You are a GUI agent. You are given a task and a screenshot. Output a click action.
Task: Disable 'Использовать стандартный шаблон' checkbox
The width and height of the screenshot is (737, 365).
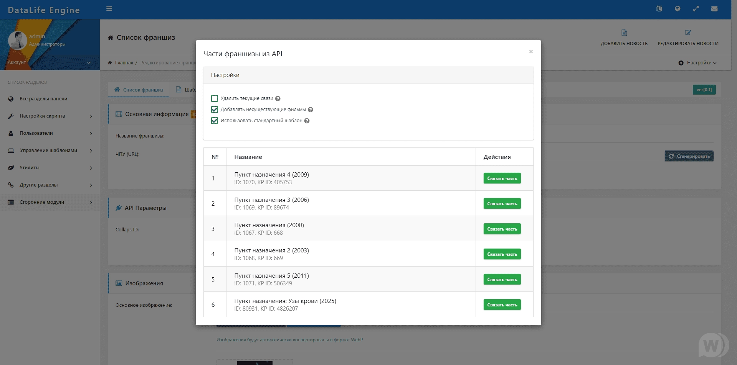pos(215,121)
